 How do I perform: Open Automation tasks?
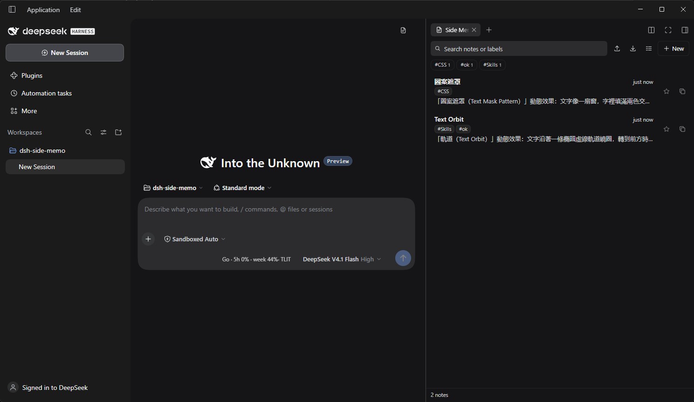[65, 93]
